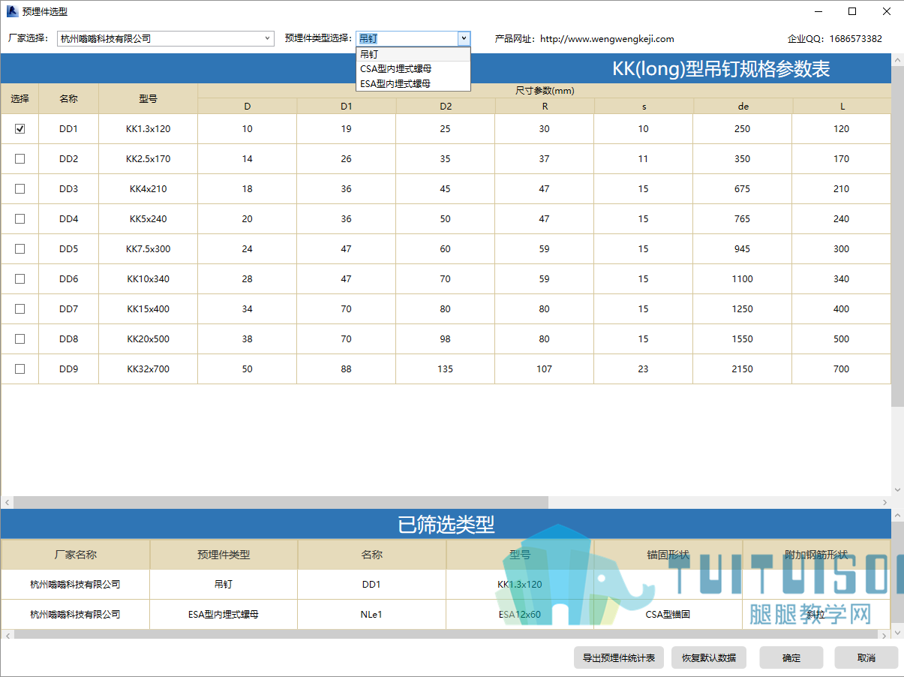Enable the DD8 row checkbox
The image size is (904, 677).
[x=20, y=338]
